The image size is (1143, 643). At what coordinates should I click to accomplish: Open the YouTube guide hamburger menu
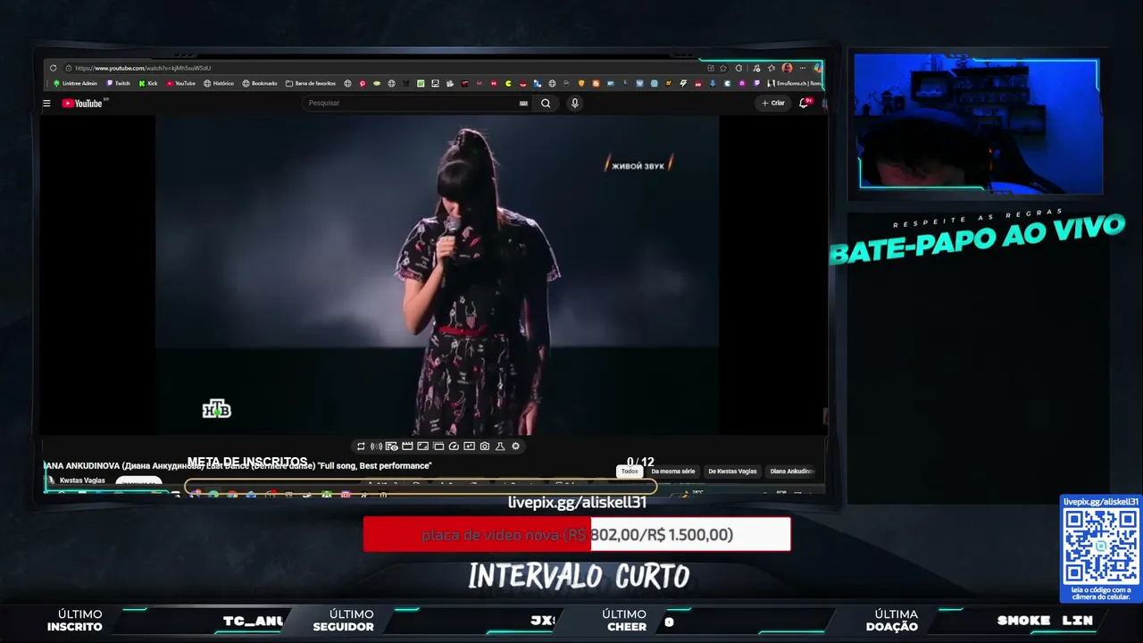pyautogui.click(x=46, y=104)
